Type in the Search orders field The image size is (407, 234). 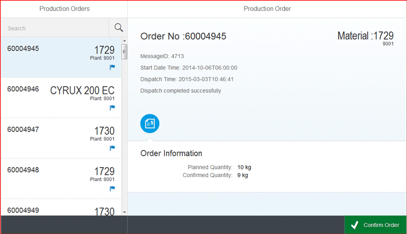[x=55, y=28]
